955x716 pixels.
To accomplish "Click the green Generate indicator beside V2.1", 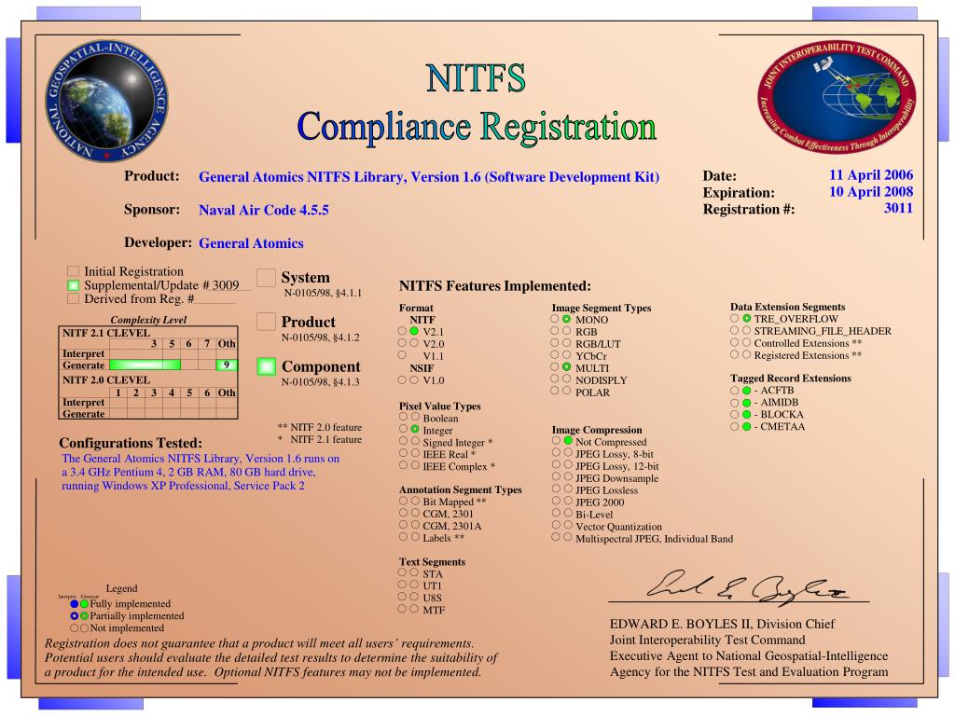I will point(414,331).
